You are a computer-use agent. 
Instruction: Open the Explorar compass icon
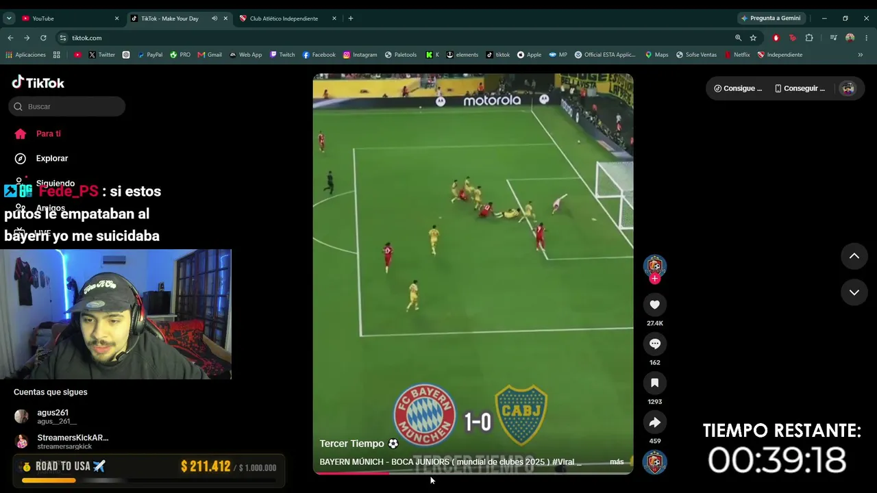(x=21, y=158)
